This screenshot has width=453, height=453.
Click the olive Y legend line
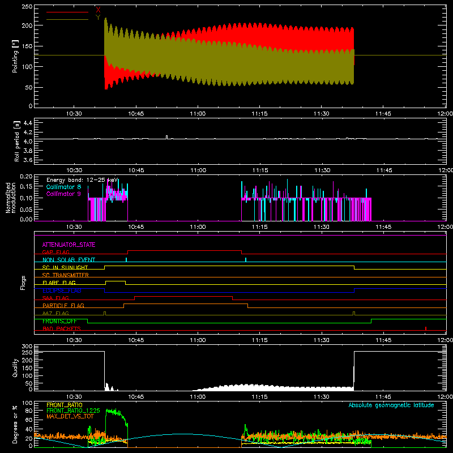tap(67, 19)
